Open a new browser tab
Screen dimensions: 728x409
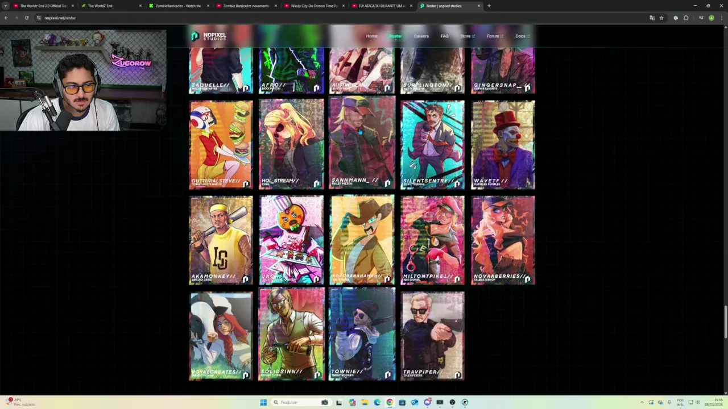pyautogui.click(x=489, y=6)
